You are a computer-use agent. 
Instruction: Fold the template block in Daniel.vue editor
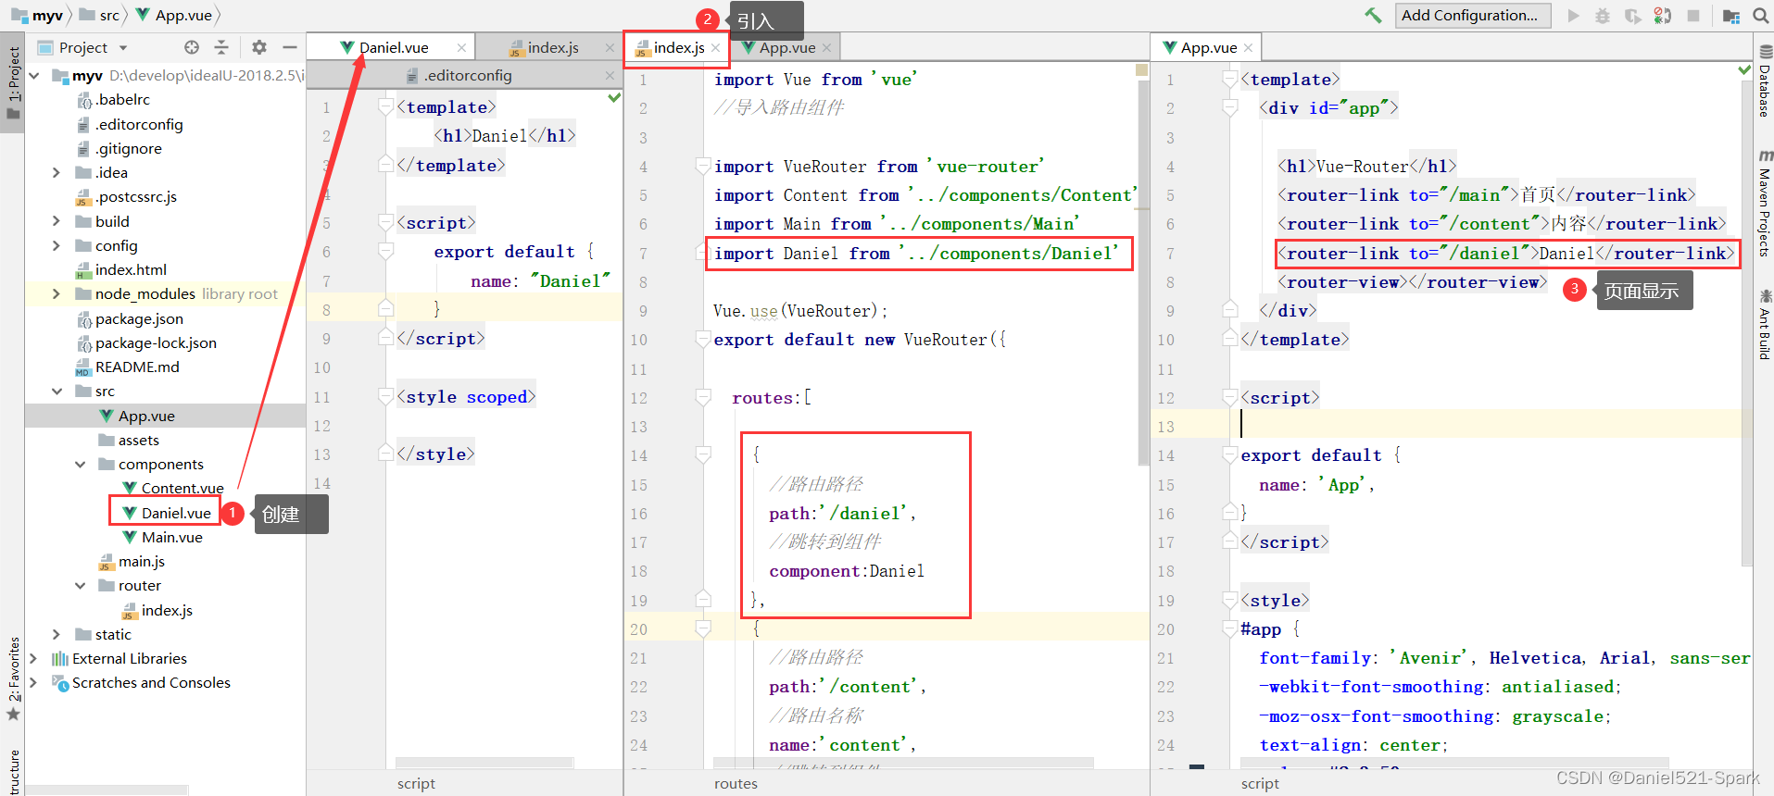click(x=386, y=107)
